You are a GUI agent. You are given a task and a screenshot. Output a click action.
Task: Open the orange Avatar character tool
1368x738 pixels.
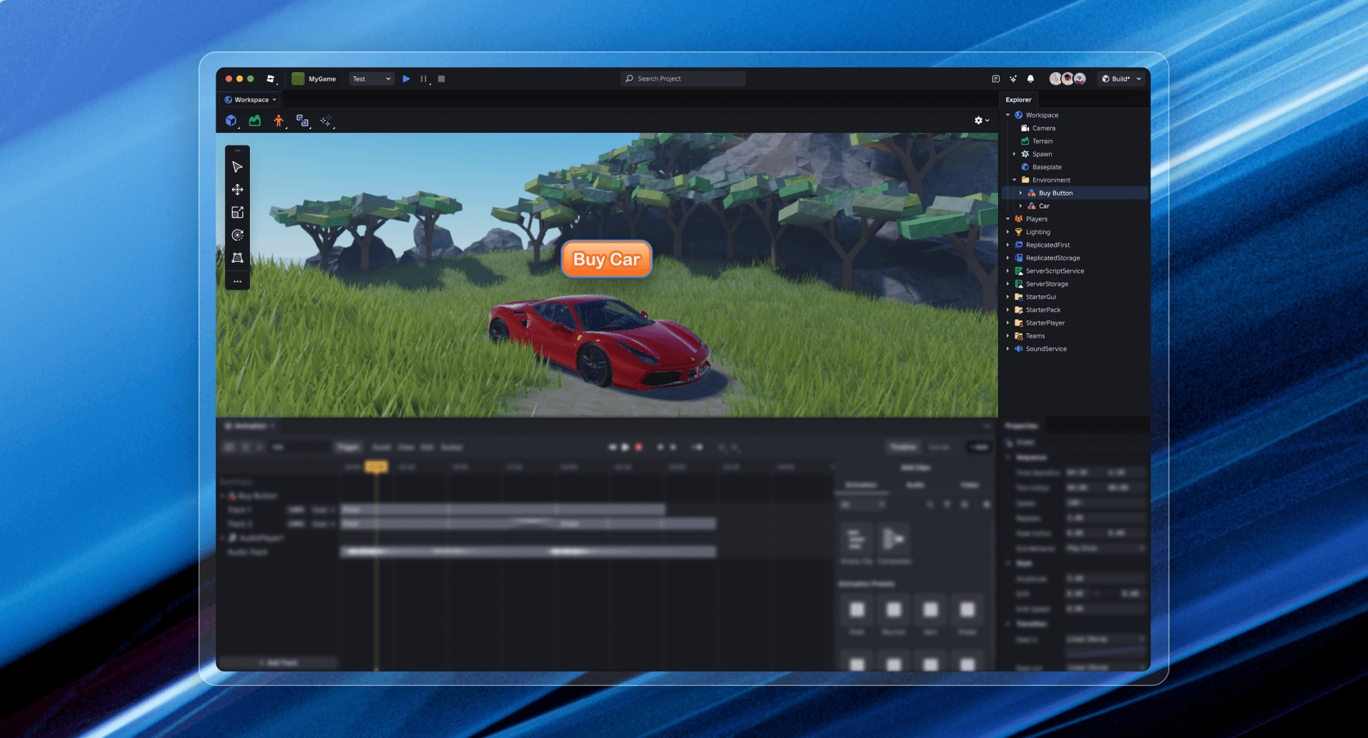pyautogui.click(x=278, y=121)
